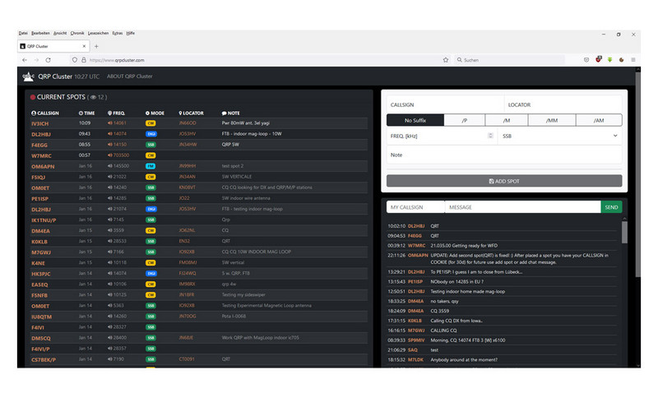Select the No Suffix option
This screenshot has width=658, height=398.
pos(415,120)
